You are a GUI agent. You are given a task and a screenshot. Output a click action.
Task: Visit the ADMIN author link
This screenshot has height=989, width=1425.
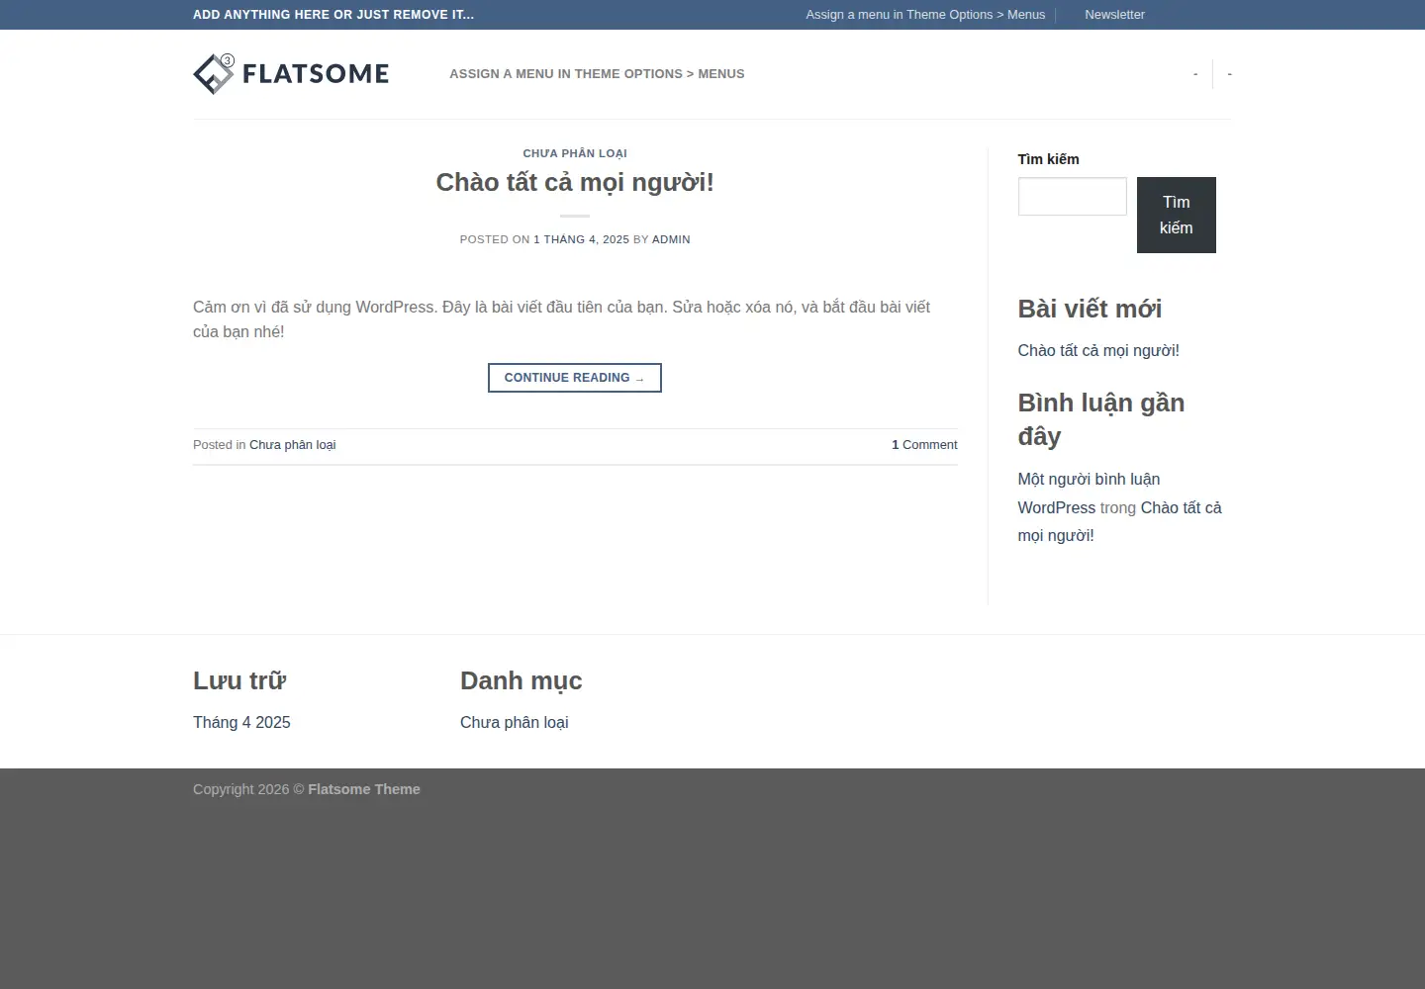click(671, 239)
